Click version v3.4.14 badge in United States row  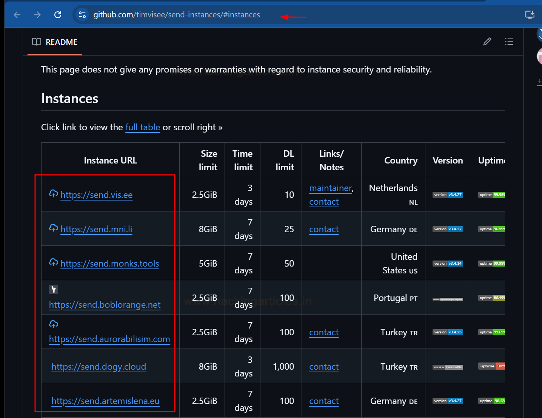pyautogui.click(x=448, y=264)
